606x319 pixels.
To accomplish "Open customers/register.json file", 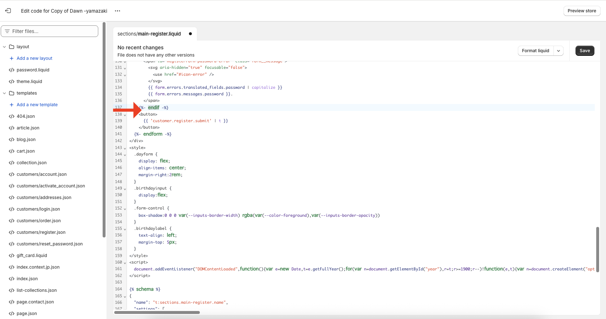I will pyautogui.click(x=41, y=232).
